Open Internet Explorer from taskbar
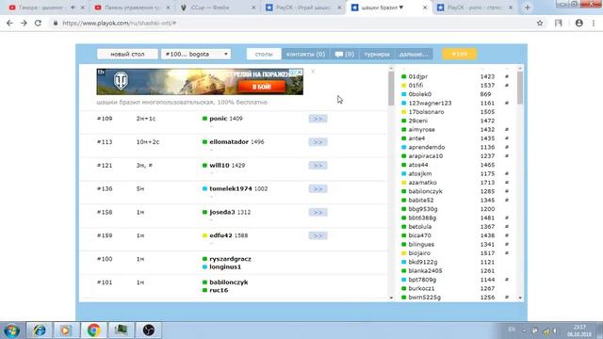This screenshot has height=339, width=603. (x=40, y=331)
